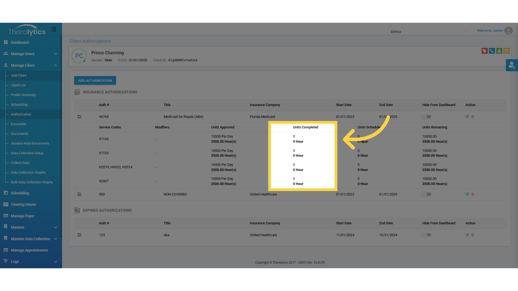Go to Clearing House menu item
The image size is (518, 291).
coord(23,205)
